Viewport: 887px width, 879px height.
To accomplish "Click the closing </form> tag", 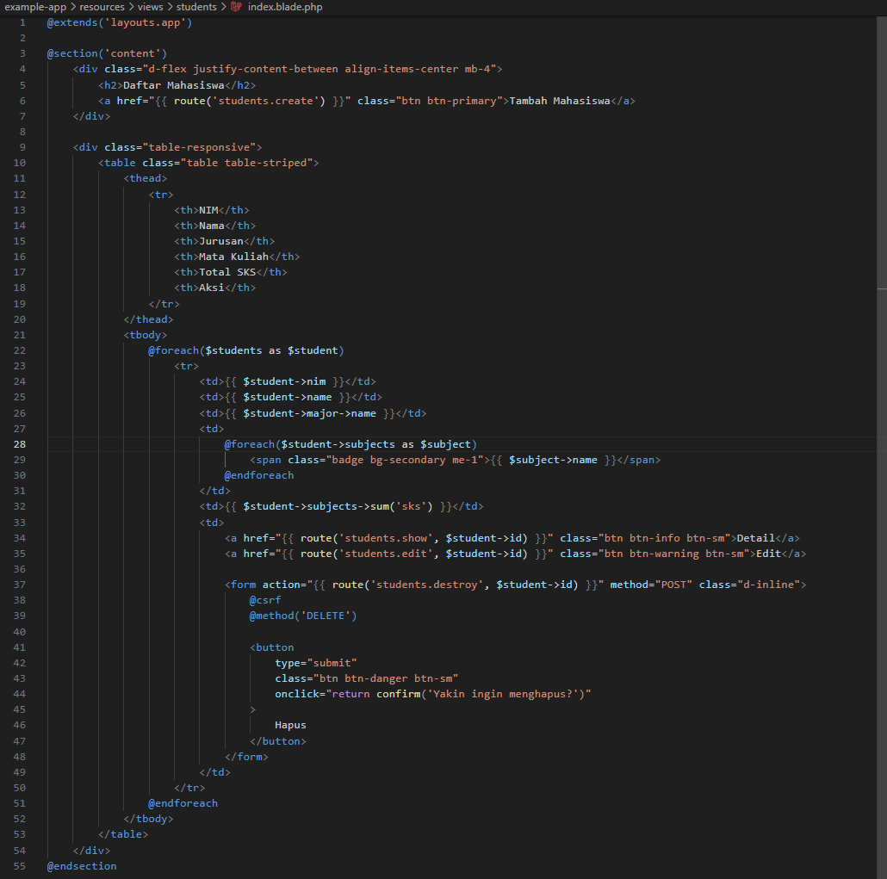I will tap(246, 756).
